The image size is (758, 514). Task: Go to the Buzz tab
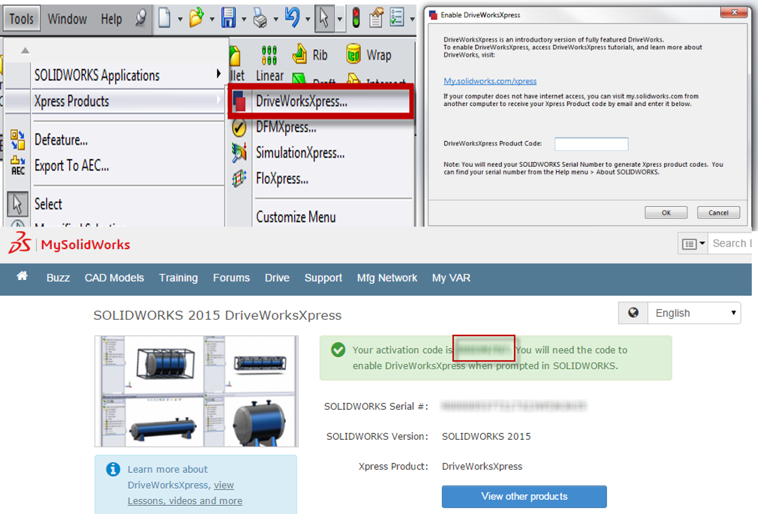click(x=58, y=278)
